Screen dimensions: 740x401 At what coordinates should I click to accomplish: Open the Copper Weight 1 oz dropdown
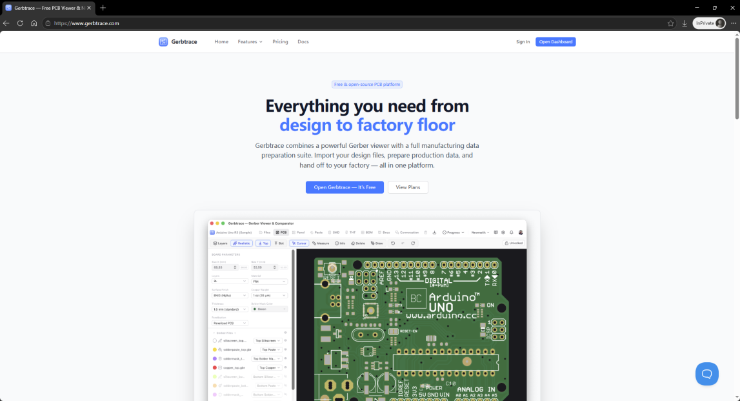[x=269, y=295]
